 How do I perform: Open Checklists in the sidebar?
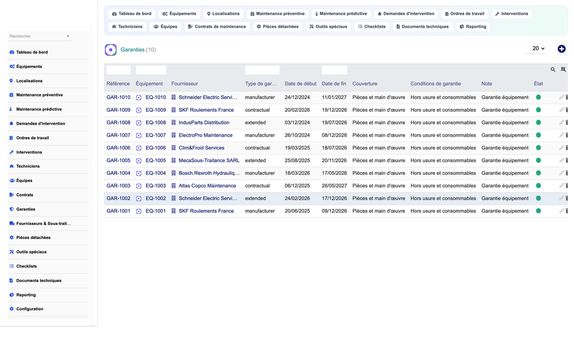[26, 266]
